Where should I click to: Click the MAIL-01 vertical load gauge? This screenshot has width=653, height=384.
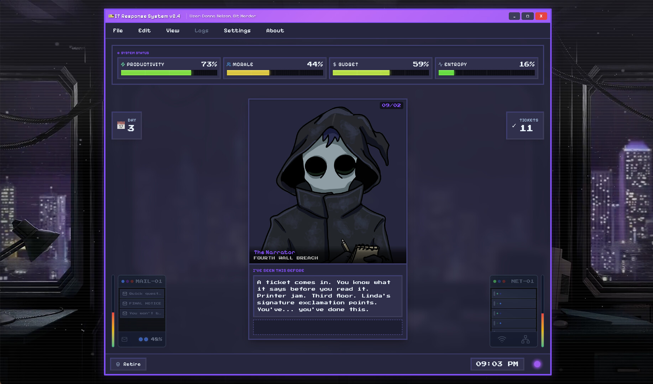coord(113,311)
